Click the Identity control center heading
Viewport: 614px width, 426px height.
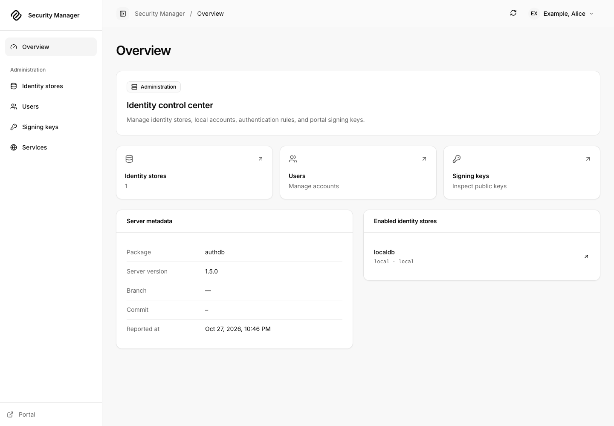(170, 105)
